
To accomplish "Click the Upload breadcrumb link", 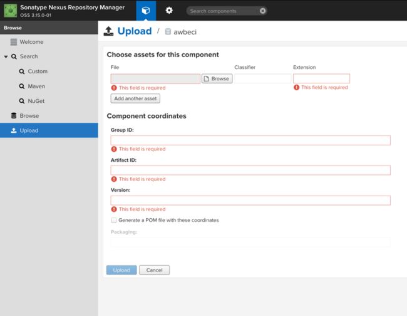I will [135, 31].
